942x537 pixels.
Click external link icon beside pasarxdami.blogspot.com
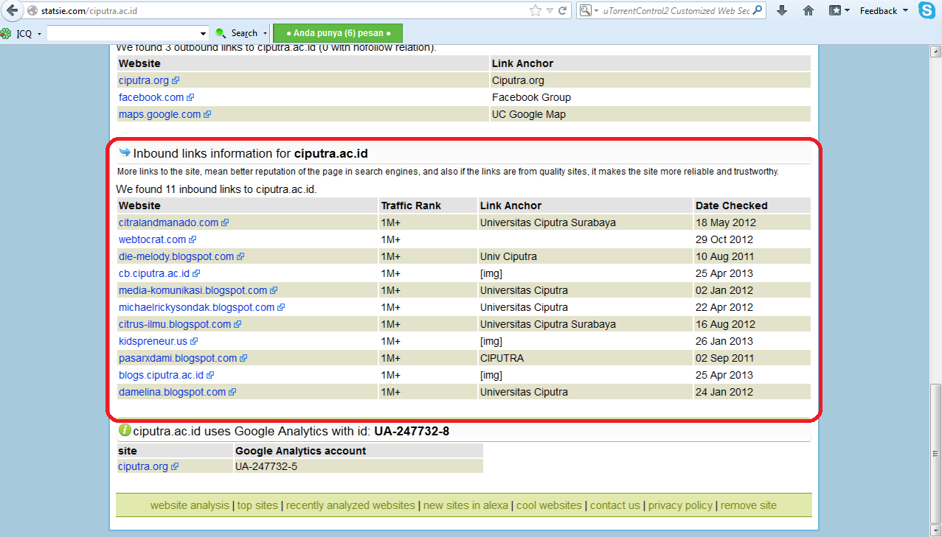243,358
